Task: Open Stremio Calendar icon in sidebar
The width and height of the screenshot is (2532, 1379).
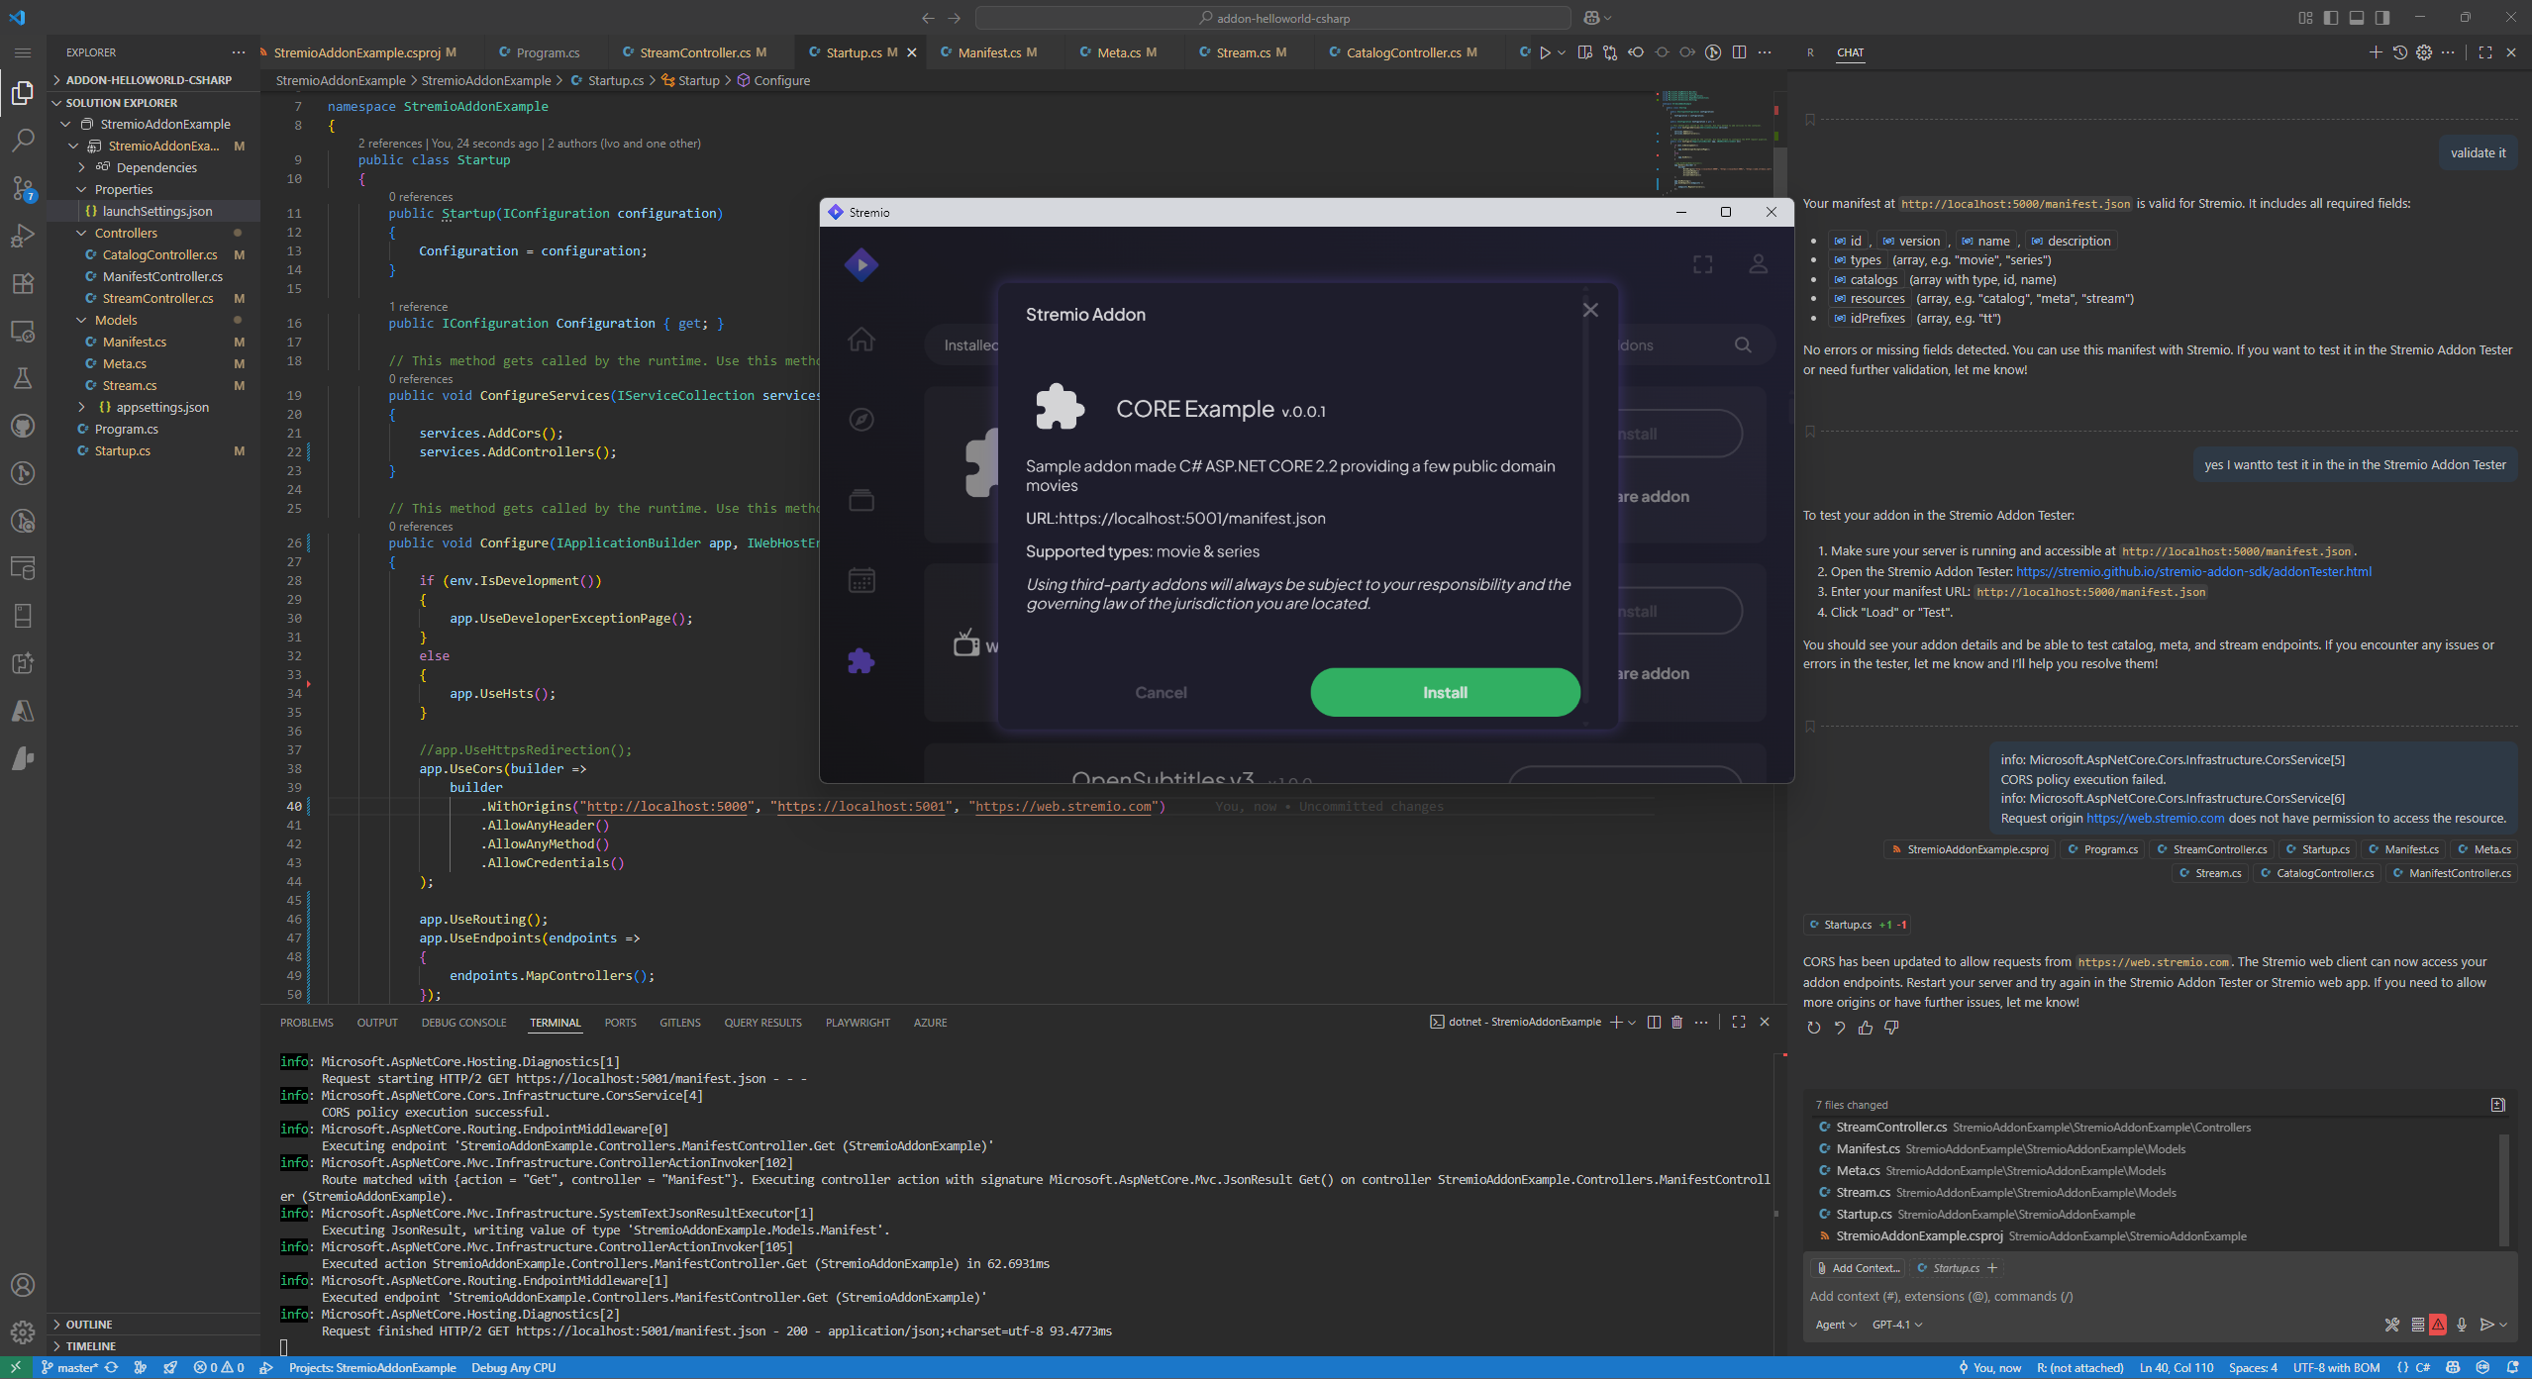Action: (x=861, y=580)
